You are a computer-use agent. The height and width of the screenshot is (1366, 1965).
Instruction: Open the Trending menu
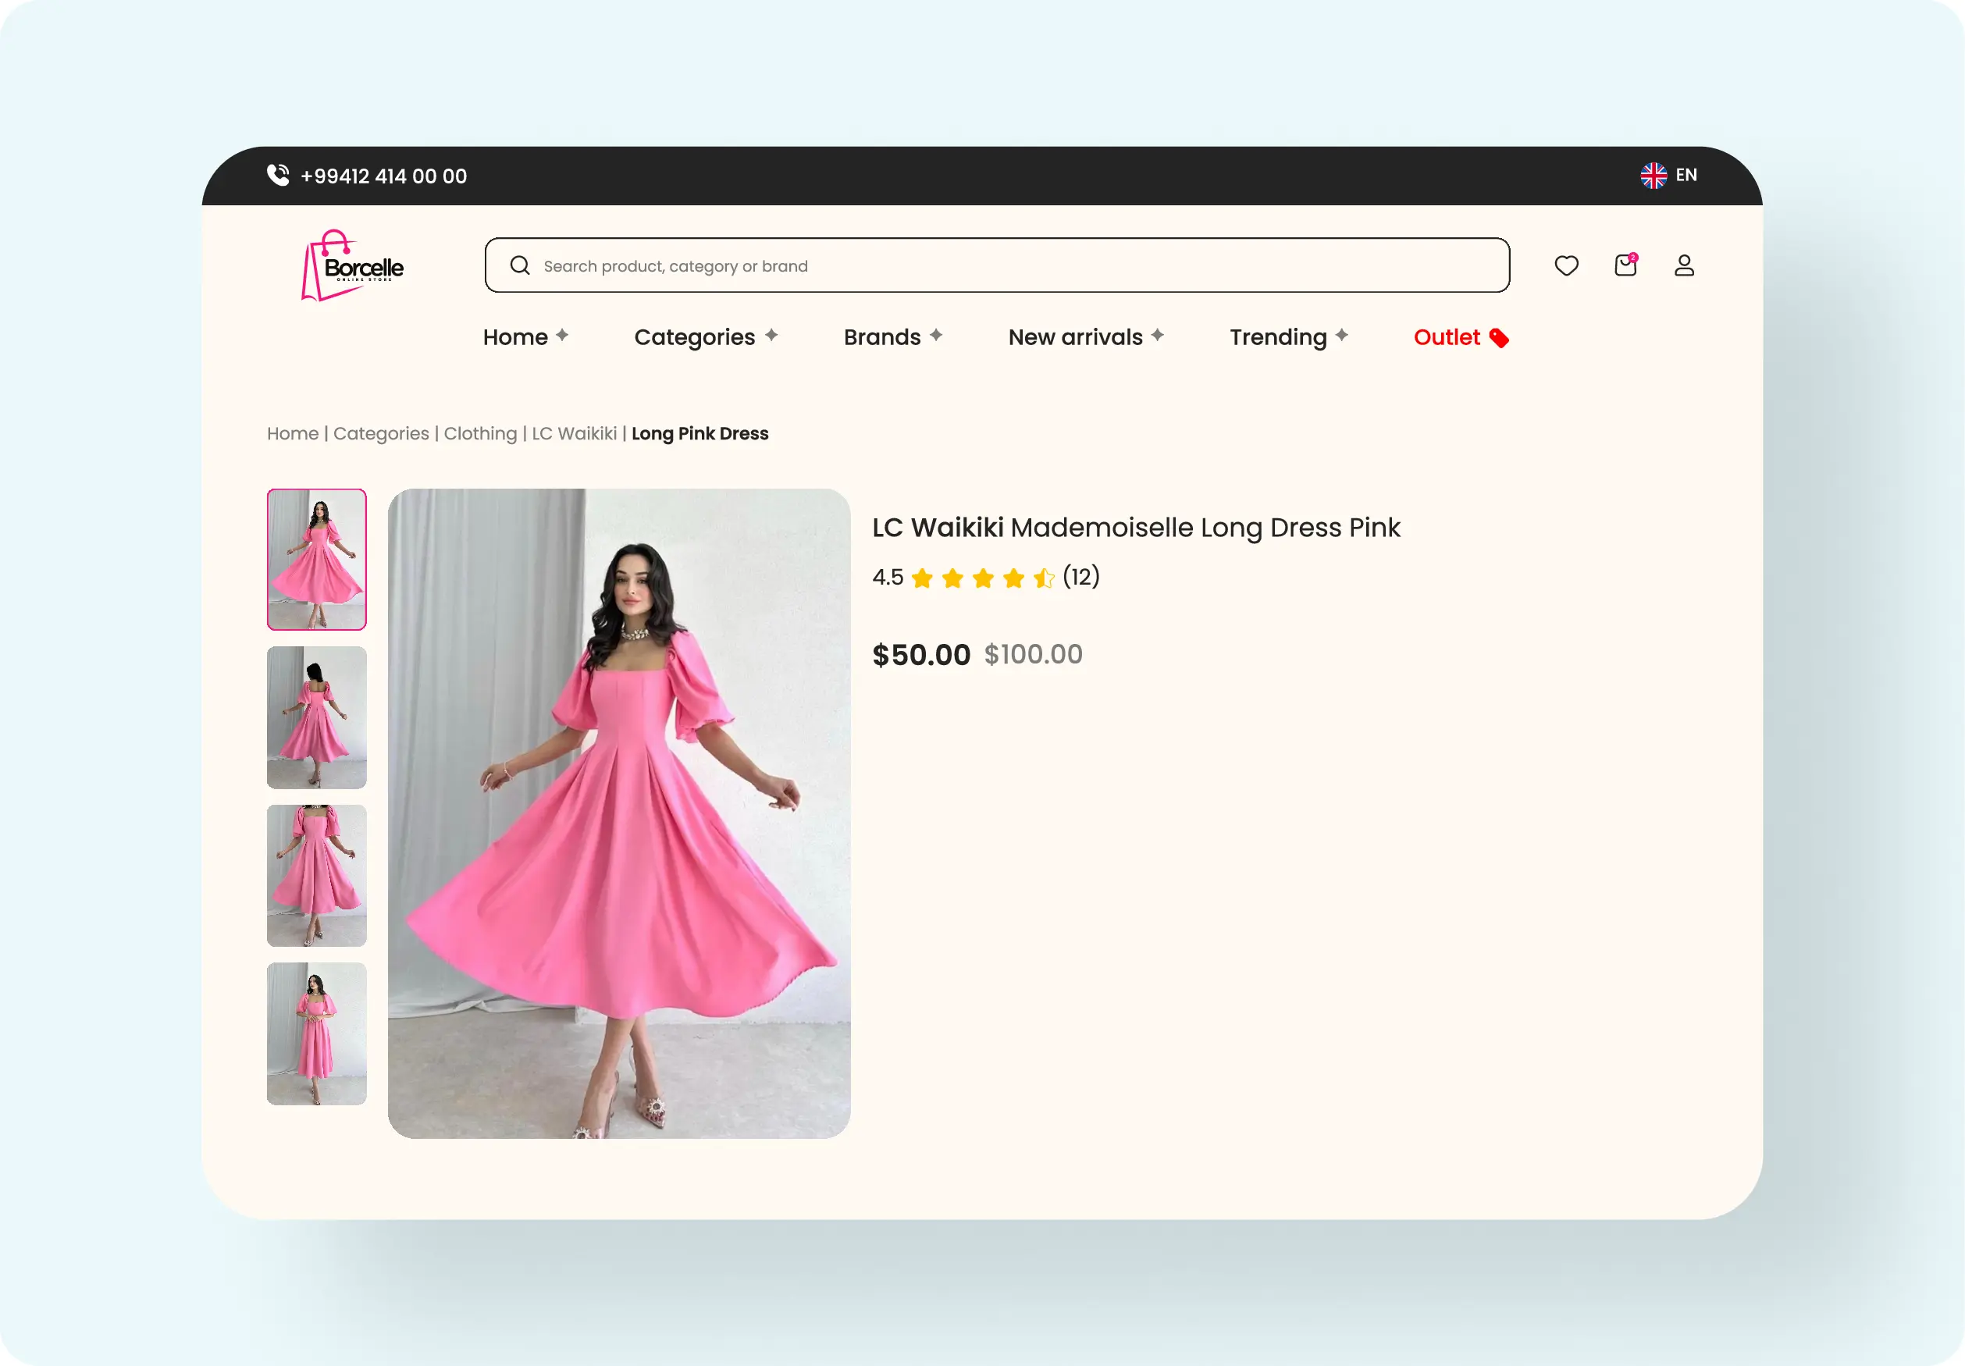[x=1278, y=338]
